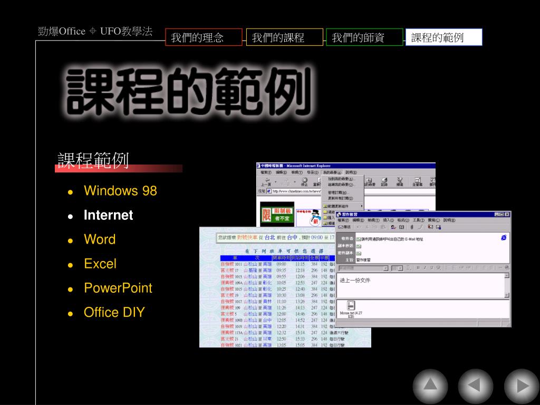Viewport: 540px width, 405px height.
Task: Click the 傳送 send button in mail window
Action: [x=344, y=227]
